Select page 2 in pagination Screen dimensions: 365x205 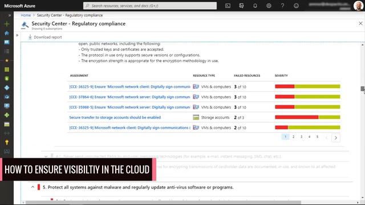pyautogui.click(x=293, y=137)
